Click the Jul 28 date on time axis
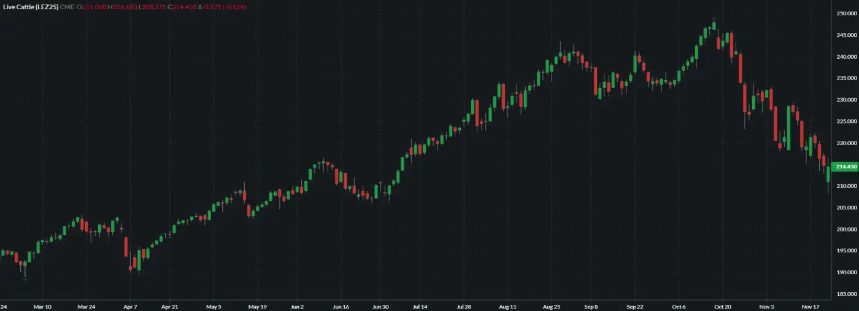Screen dimensions: 859x311 point(464,306)
